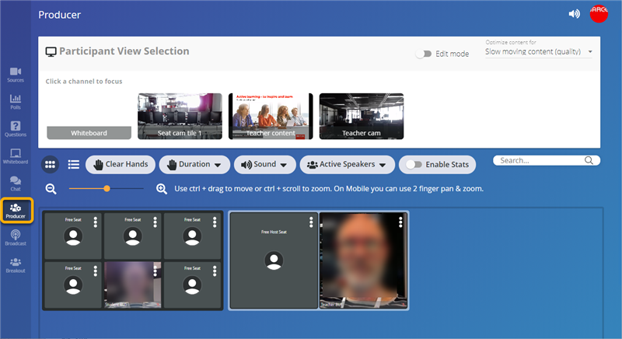Select the Producer sidebar item
Screen dimensions: 622x339
coord(16,211)
